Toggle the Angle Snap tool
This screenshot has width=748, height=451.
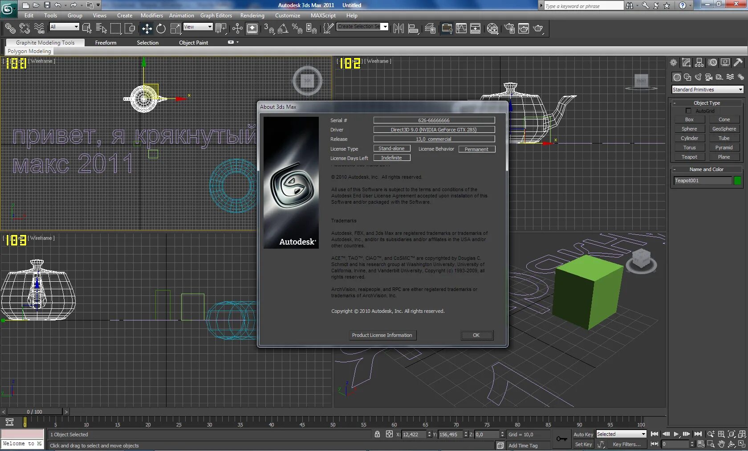pyautogui.click(x=283, y=29)
